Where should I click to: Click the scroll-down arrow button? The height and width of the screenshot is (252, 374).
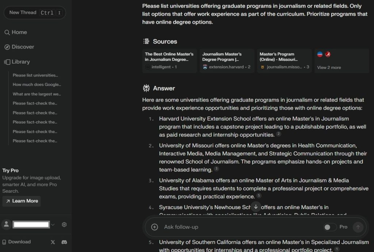[256, 206]
